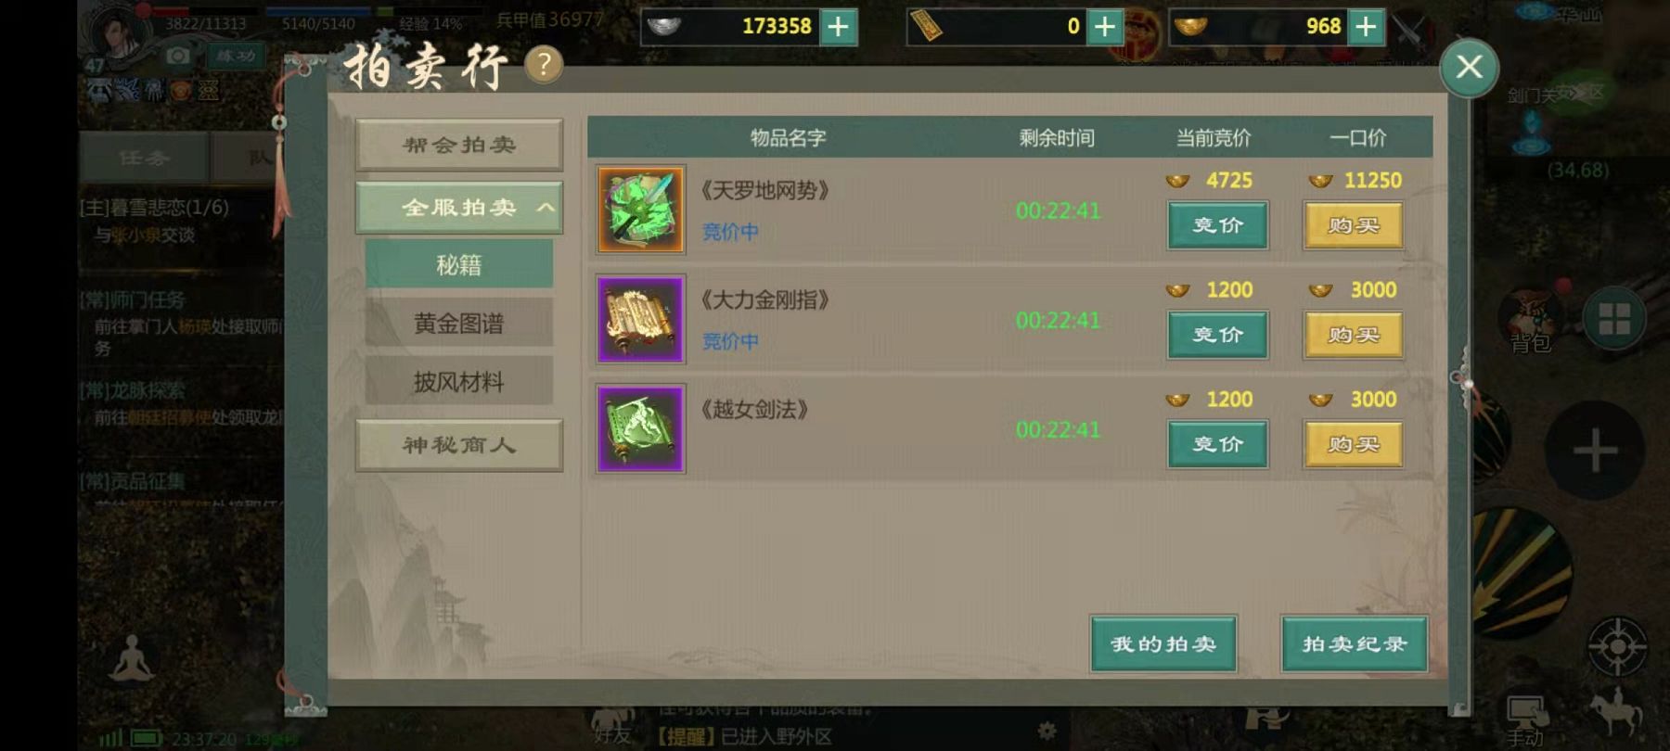1670x751 pixels.
Task: Buy 越女剑法 outright with 购买
Action: point(1353,444)
